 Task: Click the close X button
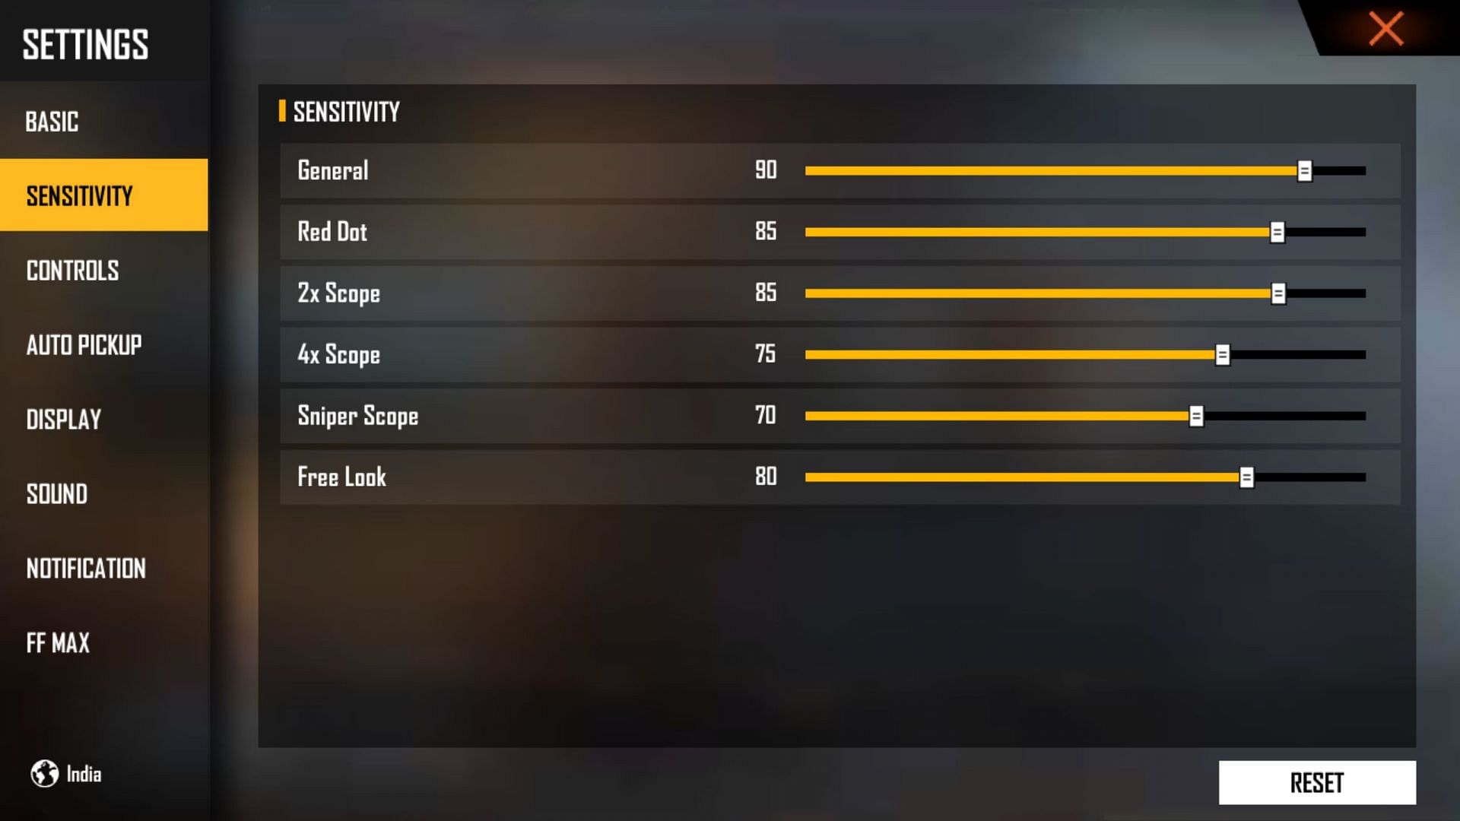[x=1385, y=28]
